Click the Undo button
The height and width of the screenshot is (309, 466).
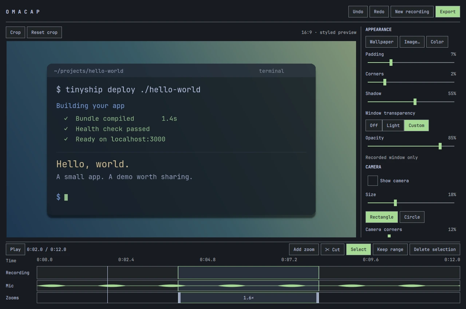click(358, 12)
